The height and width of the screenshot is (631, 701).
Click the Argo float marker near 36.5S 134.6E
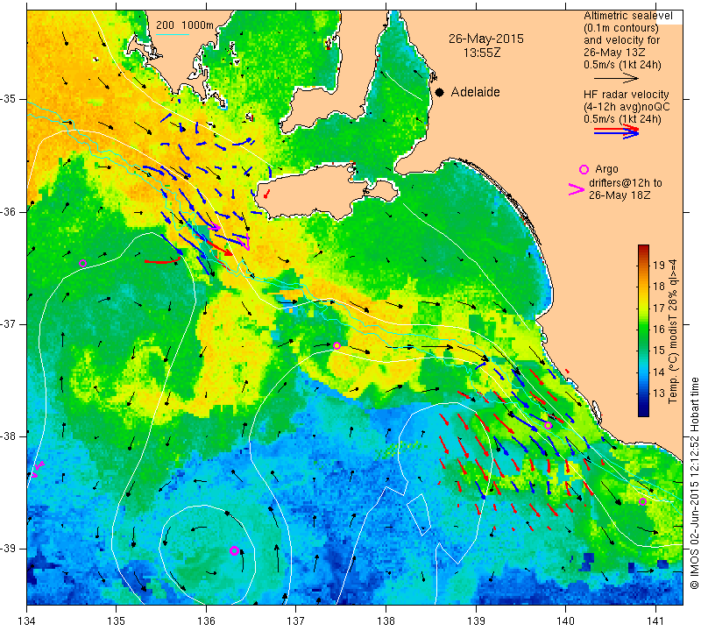pyautogui.click(x=82, y=264)
